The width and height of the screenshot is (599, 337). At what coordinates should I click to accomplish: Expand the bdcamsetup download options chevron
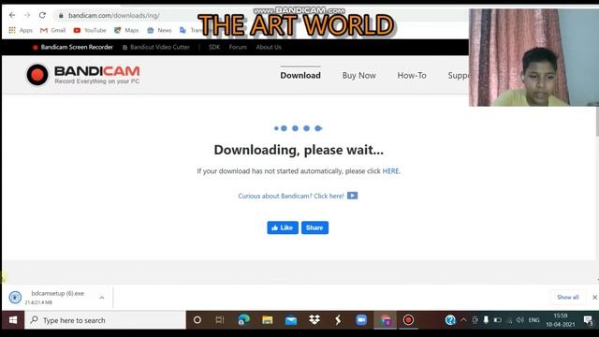pyautogui.click(x=102, y=298)
